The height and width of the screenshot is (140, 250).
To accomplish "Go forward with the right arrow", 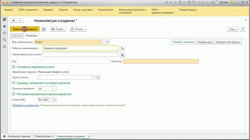I will tap(20, 21).
